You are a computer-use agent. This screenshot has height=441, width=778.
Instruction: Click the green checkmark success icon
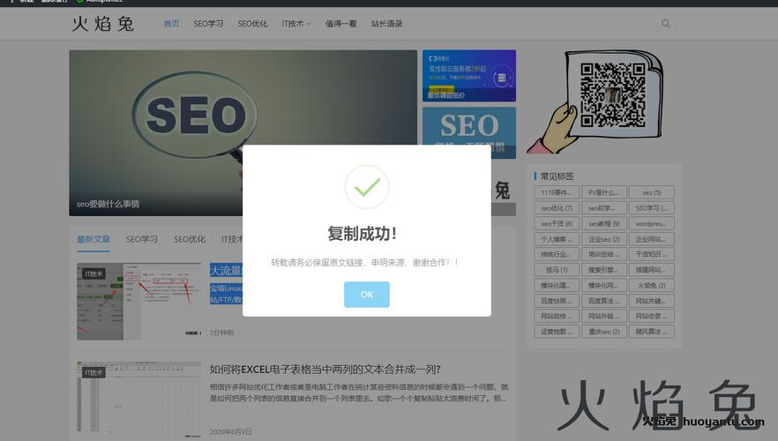pos(367,187)
